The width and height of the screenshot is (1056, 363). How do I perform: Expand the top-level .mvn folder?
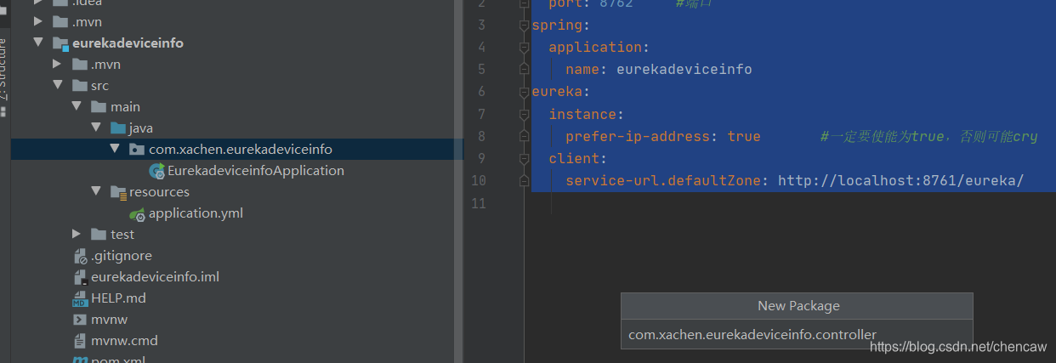point(38,21)
